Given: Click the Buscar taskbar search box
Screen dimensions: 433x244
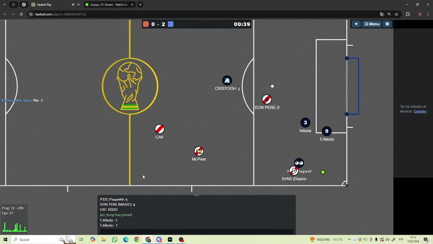Looking at the screenshot, I should coord(43,240).
